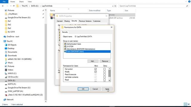This screenshot has width=191, height=107.
Task: Open recent locations dropdown arrow
Action: pos(11,6)
